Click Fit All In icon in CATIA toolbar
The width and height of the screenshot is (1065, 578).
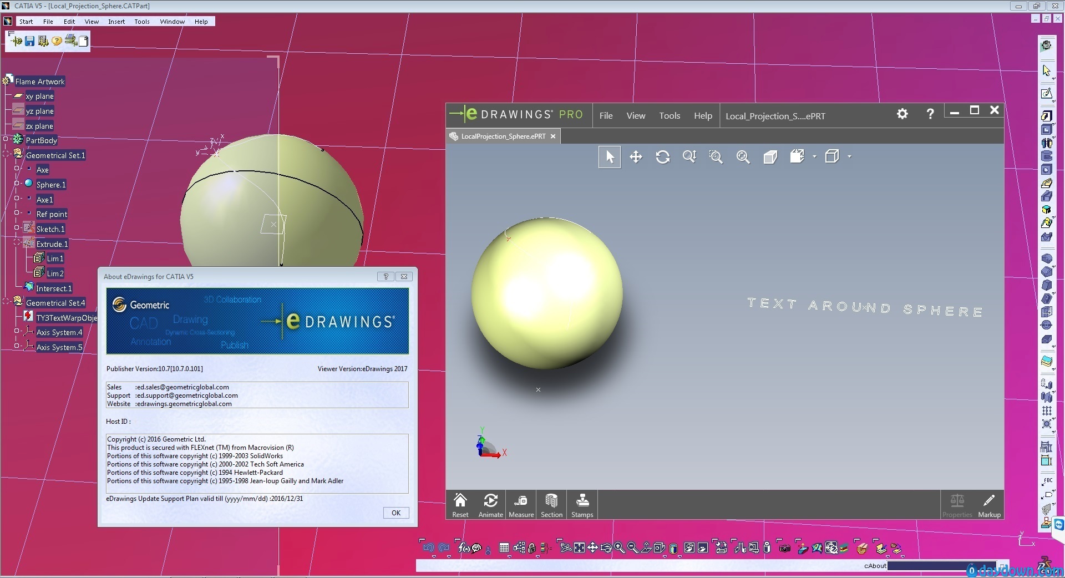(579, 548)
